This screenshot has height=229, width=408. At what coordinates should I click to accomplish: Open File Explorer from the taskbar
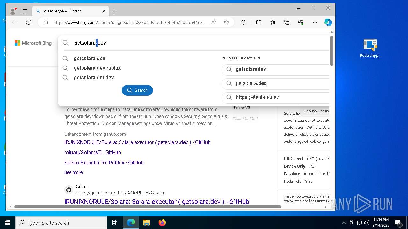(146, 223)
